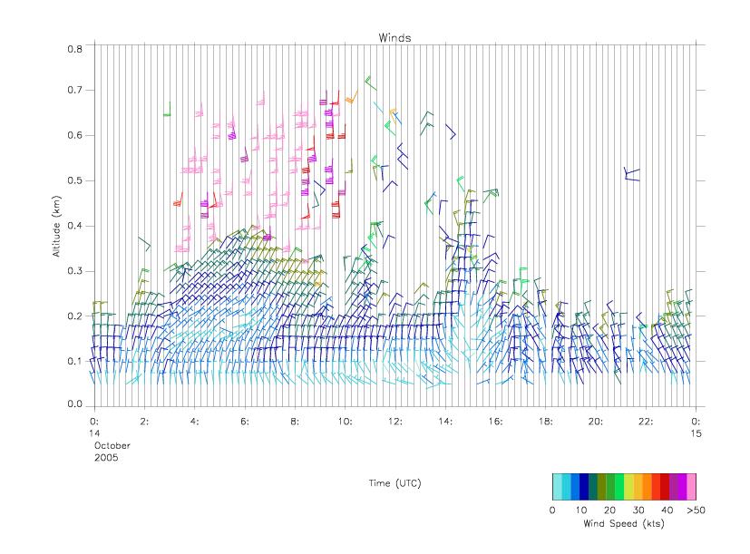750x554 pixels.
Task: Click the 'Time (UTC)' axis label
Action: pos(394,483)
